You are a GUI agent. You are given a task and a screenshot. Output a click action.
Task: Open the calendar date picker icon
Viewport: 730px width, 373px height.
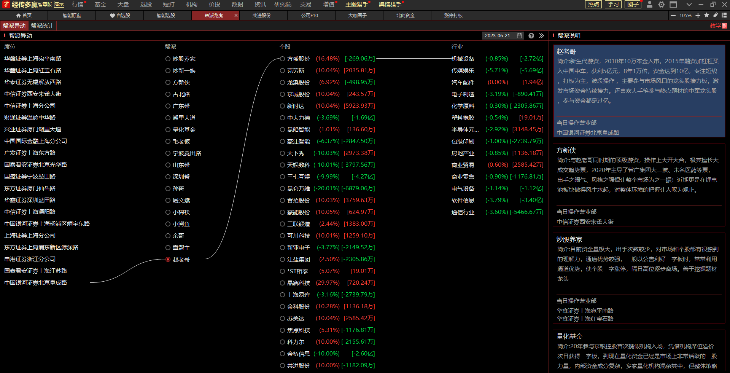(519, 36)
